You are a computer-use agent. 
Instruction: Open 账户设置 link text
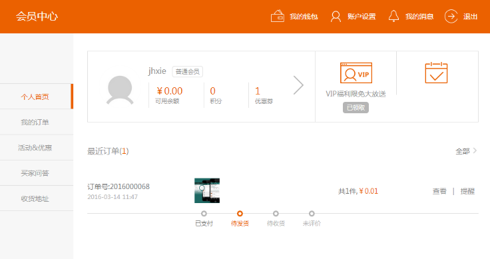[x=362, y=17]
